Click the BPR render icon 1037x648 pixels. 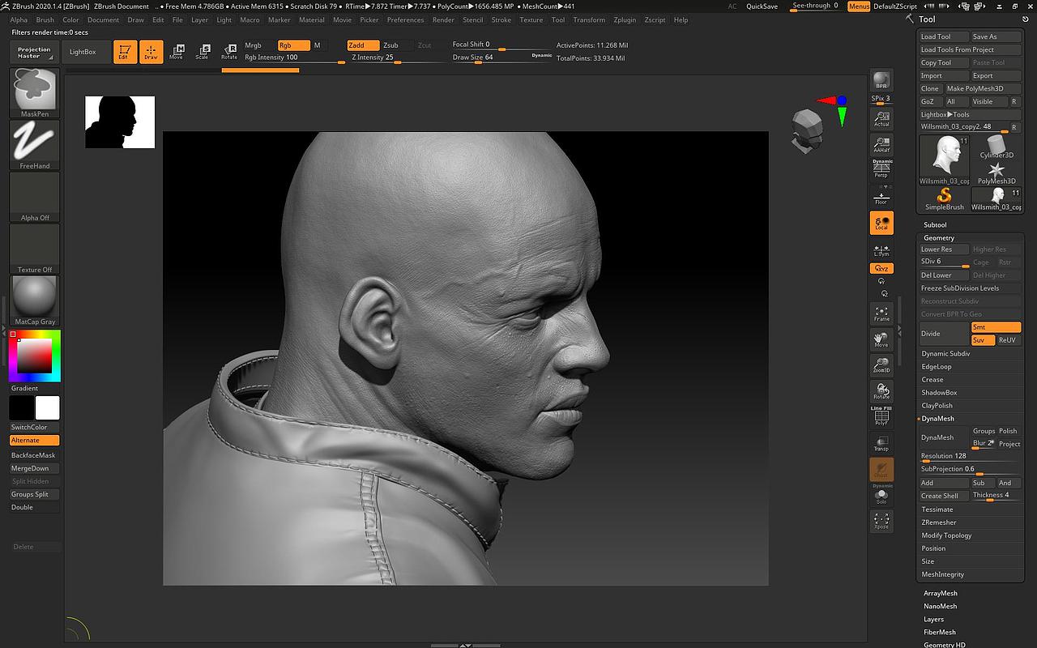pyautogui.click(x=881, y=81)
